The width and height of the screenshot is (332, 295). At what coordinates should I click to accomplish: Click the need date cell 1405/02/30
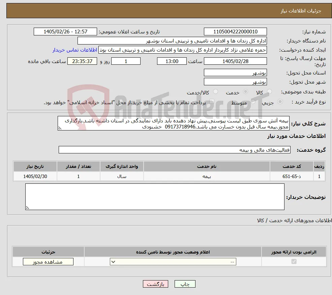[35, 176]
